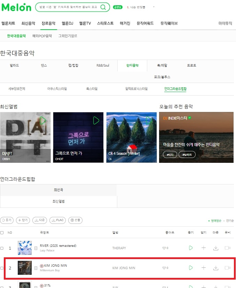Choose the R&B/Soul genre

[103, 66]
